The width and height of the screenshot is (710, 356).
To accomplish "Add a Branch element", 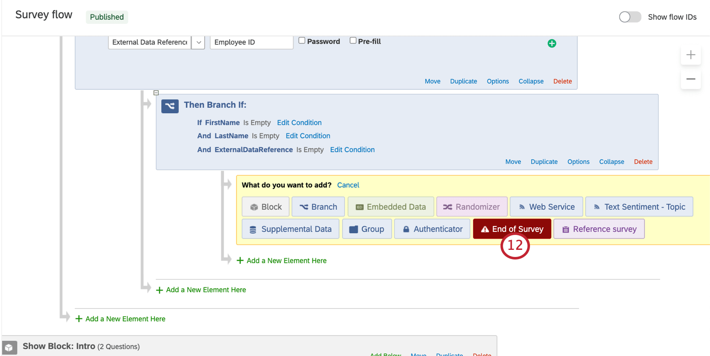I will point(318,207).
